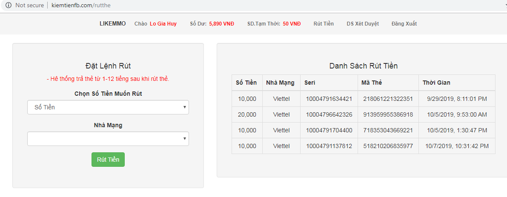Click the Số Dư balance 5,890 VNĐ
The width and height of the screenshot is (507, 197).
pyautogui.click(x=221, y=24)
